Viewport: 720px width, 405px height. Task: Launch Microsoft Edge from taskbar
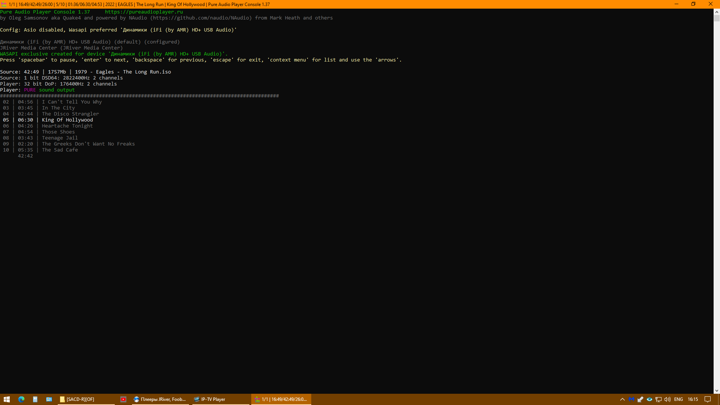pyautogui.click(x=21, y=399)
